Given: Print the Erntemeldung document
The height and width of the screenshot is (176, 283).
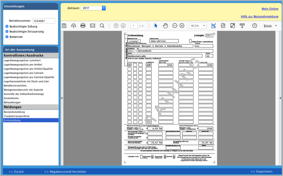Looking at the screenshot, I should click(x=83, y=26).
